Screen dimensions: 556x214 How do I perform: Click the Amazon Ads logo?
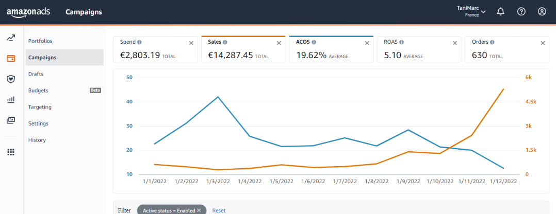(28, 12)
